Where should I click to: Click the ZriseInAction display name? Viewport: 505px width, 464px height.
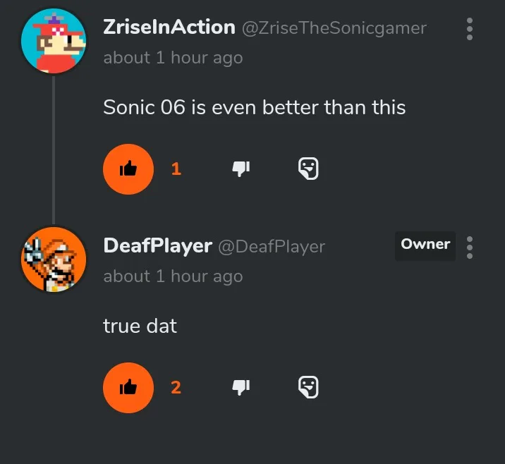(169, 28)
